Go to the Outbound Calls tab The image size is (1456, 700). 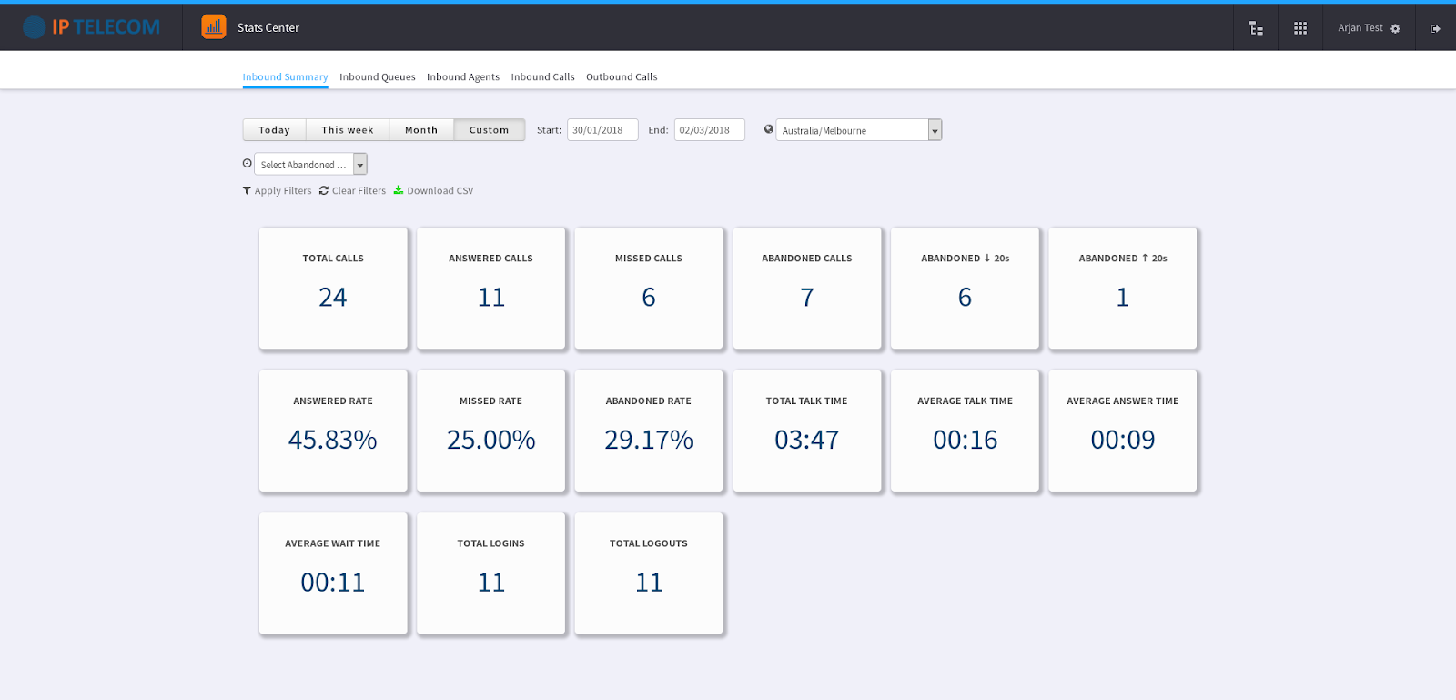click(622, 77)
